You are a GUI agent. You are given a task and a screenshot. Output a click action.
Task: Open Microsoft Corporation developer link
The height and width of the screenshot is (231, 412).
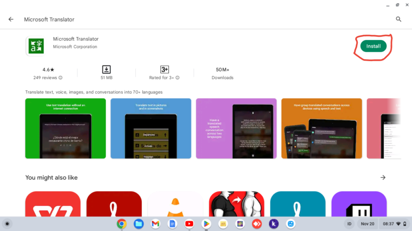[75, 47]
